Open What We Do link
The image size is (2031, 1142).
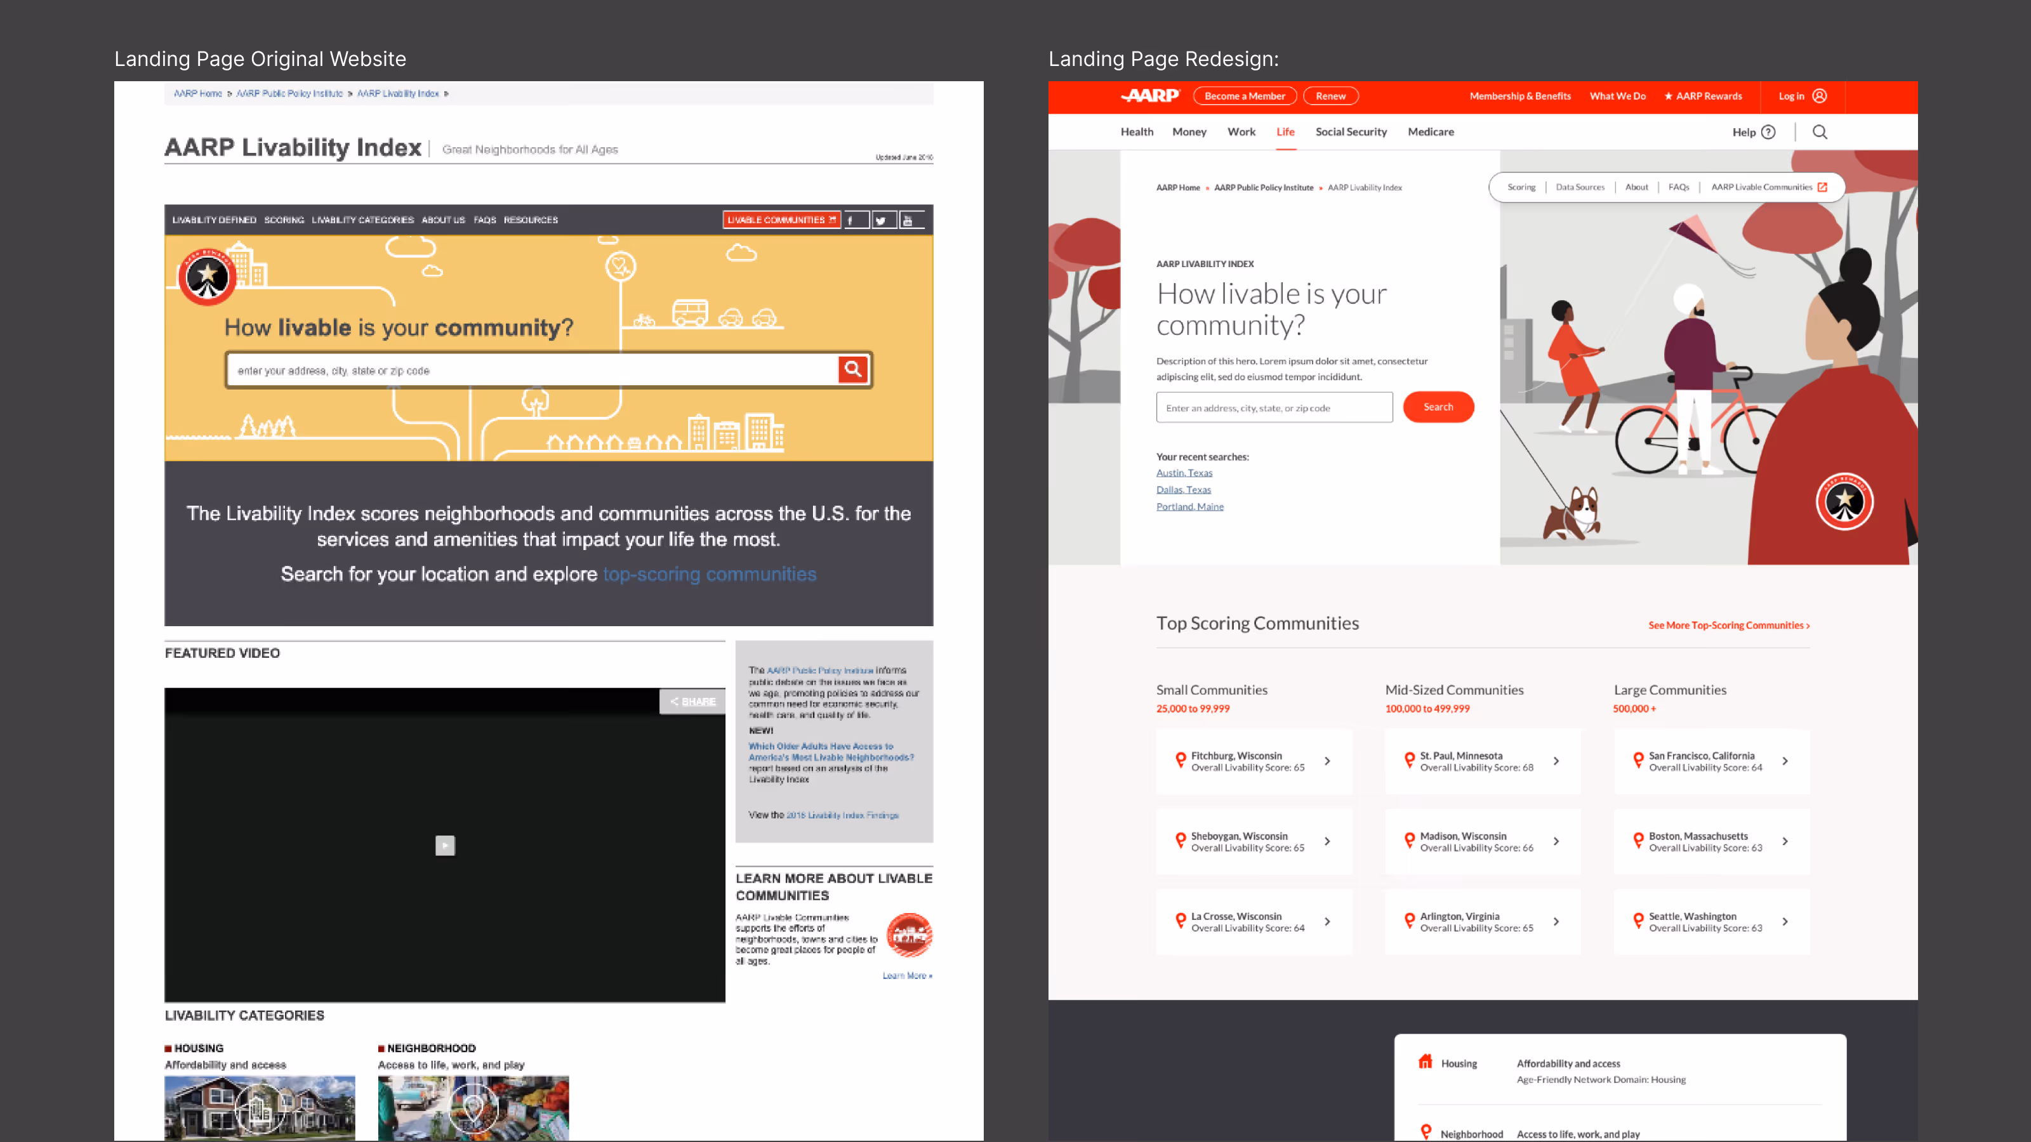coord(1617,96)
